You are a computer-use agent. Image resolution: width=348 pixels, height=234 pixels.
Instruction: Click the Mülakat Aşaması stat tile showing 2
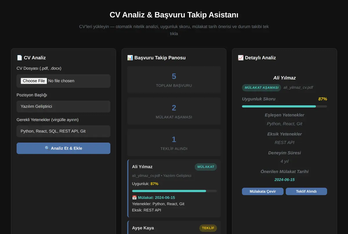(x=174, y=111)
